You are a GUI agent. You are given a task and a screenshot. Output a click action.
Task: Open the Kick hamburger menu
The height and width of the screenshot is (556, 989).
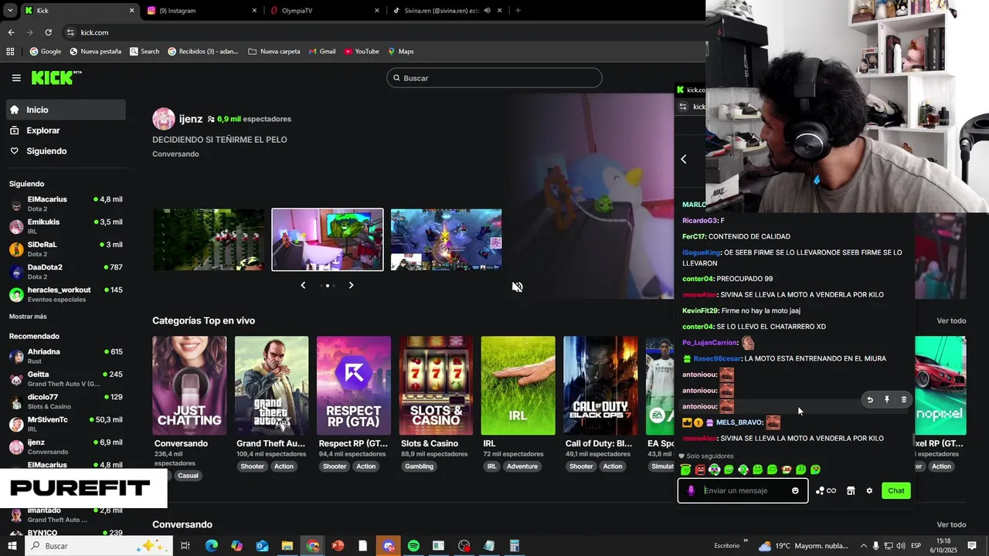[x=16, y=78]
